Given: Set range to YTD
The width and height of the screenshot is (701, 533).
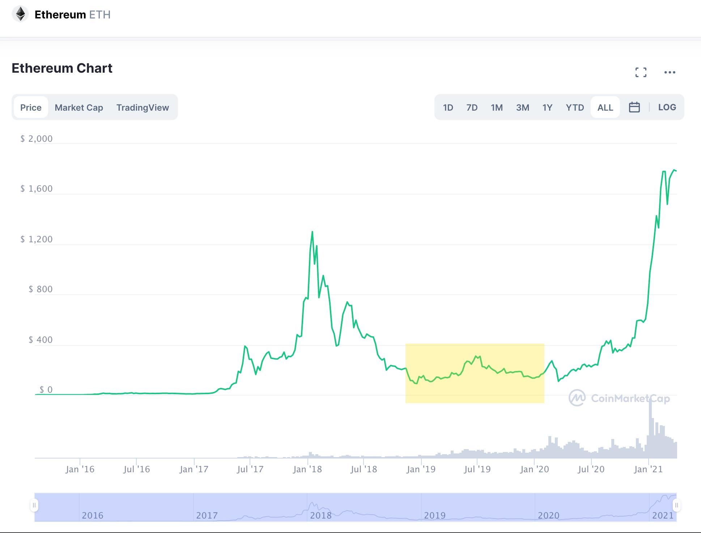Looking at the screenshot, I should tap(575, 107).
